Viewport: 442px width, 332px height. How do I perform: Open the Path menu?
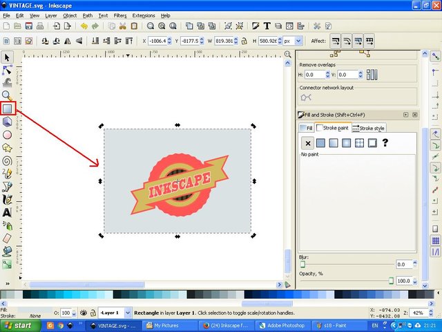pyautogui.click(x=88, y=16)
